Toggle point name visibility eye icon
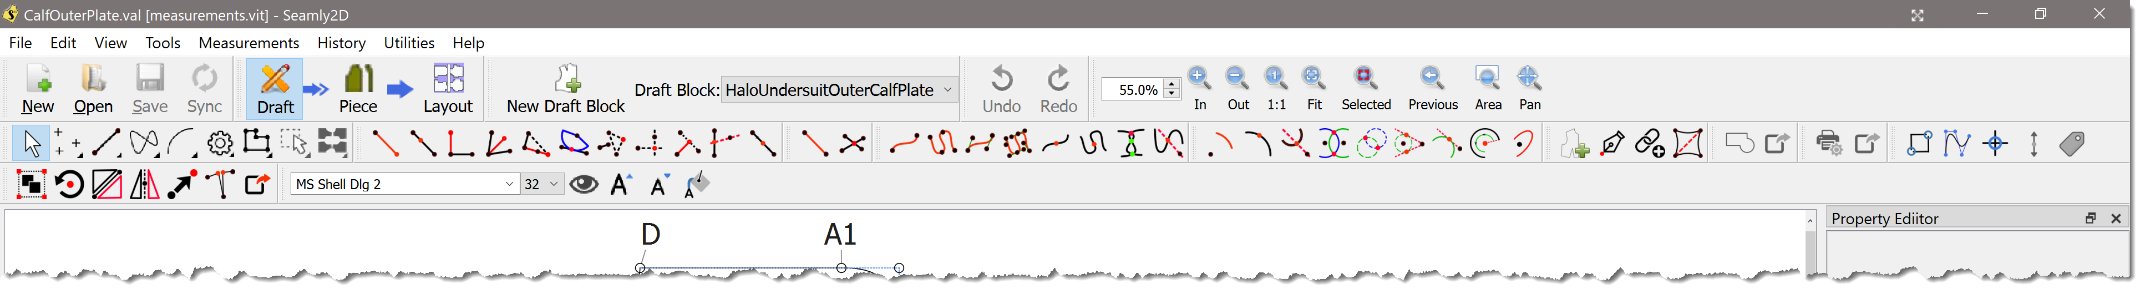The width and height of the screenshot is (2140, 294). click(584, 184)
